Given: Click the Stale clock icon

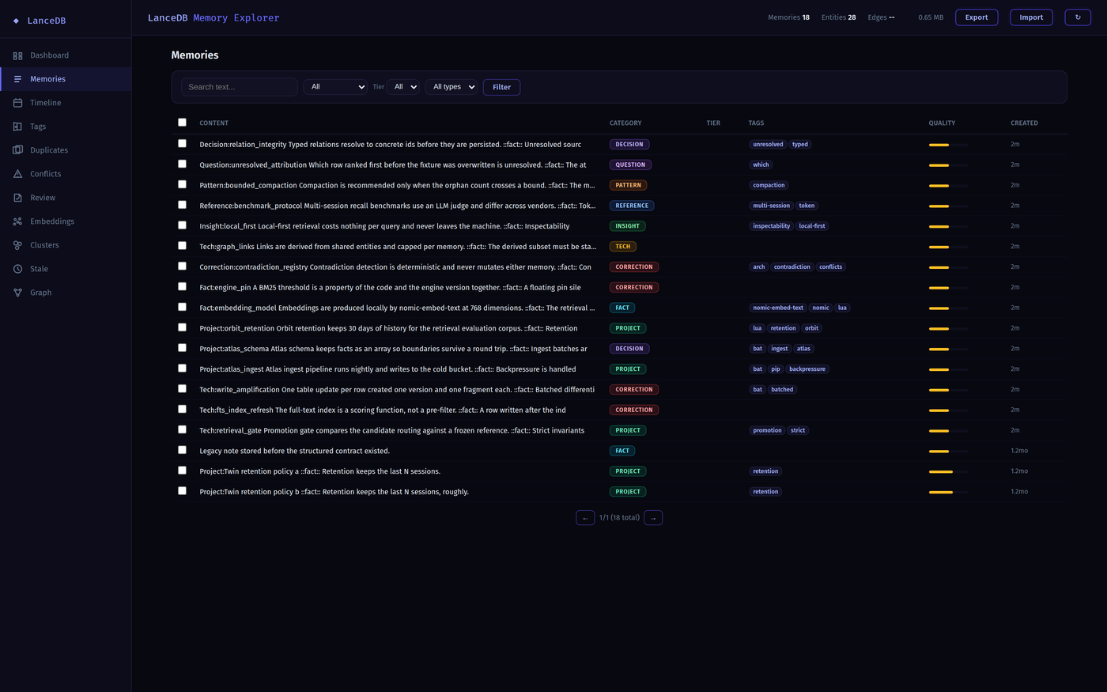Looking at the screenshot, I should point(17,269).
